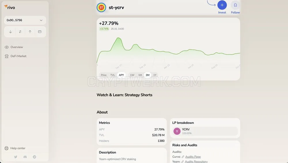Click the About heading

point(102,112)
